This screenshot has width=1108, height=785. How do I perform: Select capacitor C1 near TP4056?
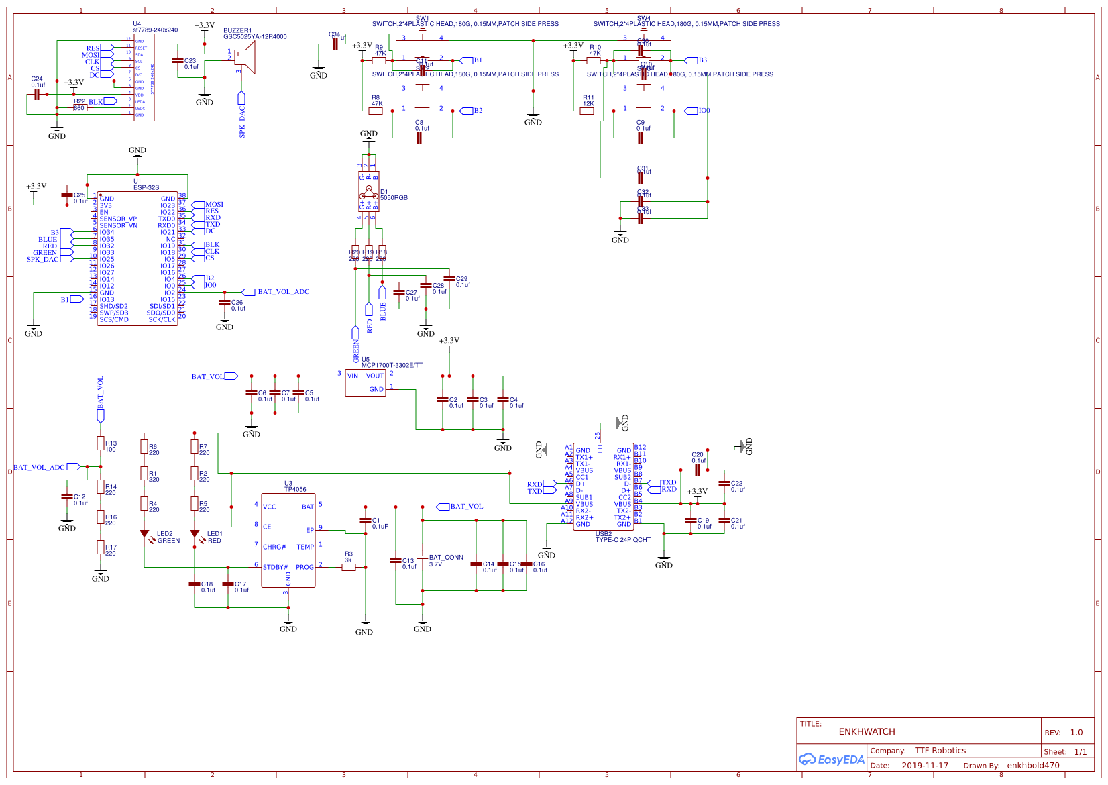tap(366, 520)
